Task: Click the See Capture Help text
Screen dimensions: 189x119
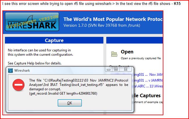Action: tap(35, 63)
